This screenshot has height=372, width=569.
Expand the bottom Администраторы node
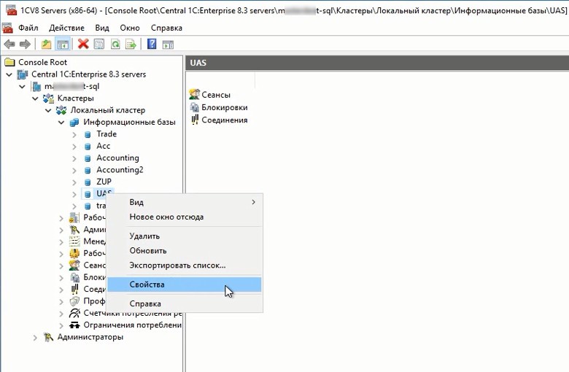click(x=35, y=338)
